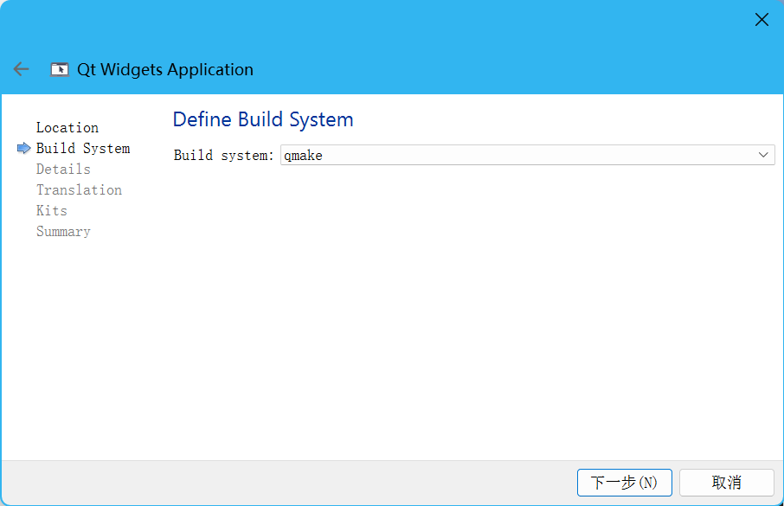Click the Kits step label
The image size is (784, 506).
pos(52,210)
